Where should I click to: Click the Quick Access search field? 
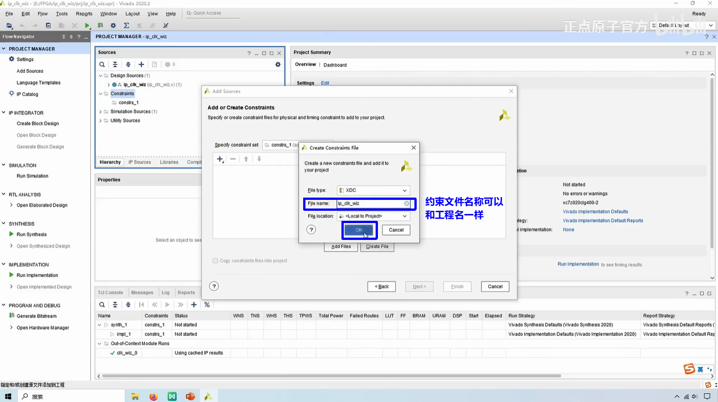click(212, 13)
